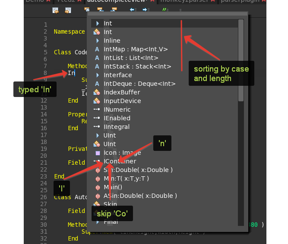Click the second toolbar navigation icon
Image resolution: width=288 pixels, height=244 pixels.
68,10
